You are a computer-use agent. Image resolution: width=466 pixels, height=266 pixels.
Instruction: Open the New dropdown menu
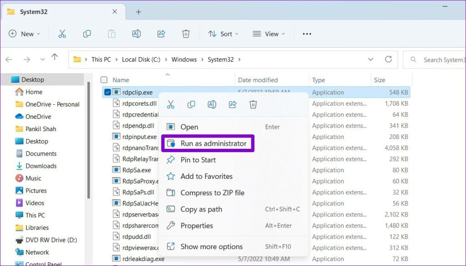point(25,34)
